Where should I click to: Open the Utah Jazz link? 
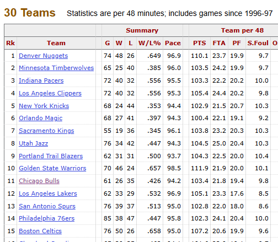(34, 143)
